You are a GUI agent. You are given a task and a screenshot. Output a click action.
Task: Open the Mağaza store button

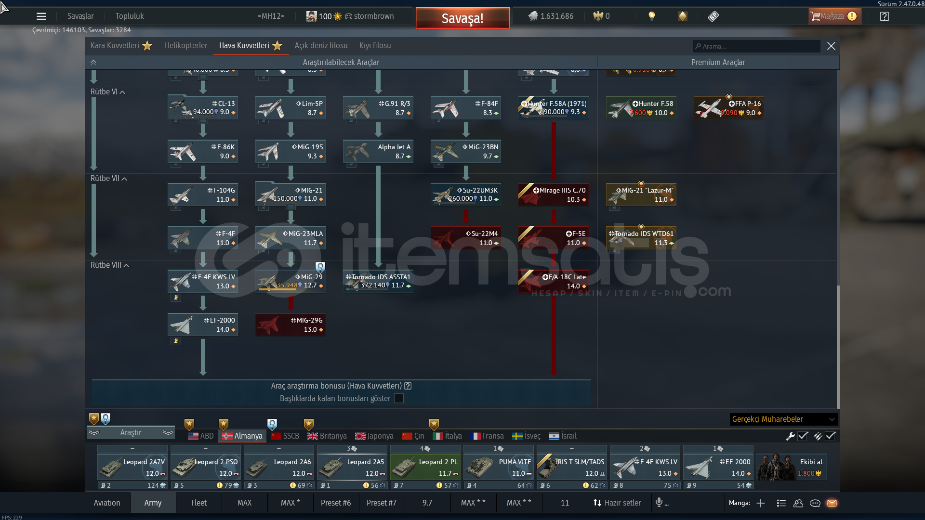(834, 16)
